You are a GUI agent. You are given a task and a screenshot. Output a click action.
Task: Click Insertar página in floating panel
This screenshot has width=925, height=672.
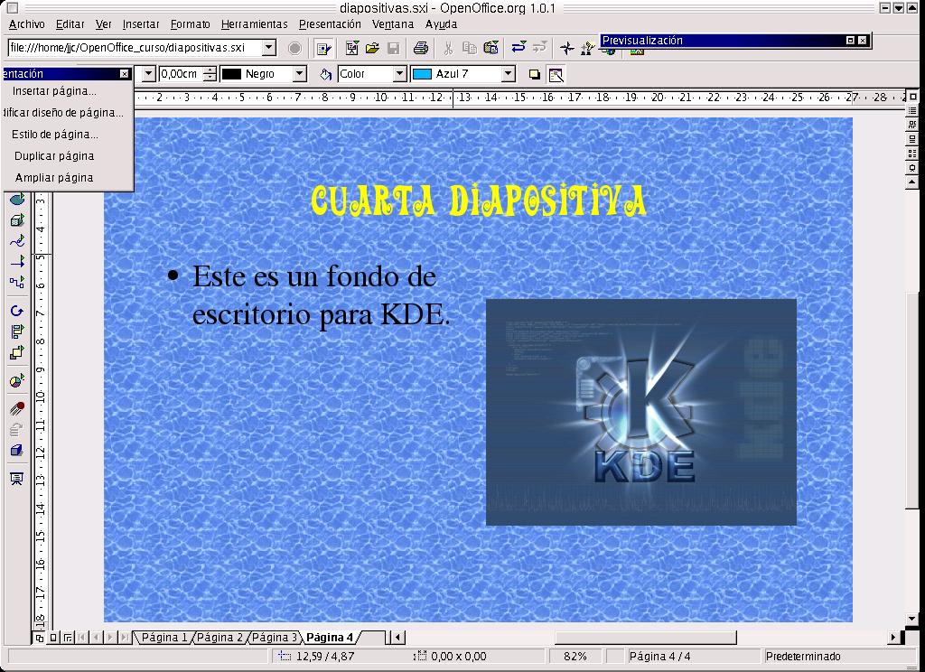(54, 90)
